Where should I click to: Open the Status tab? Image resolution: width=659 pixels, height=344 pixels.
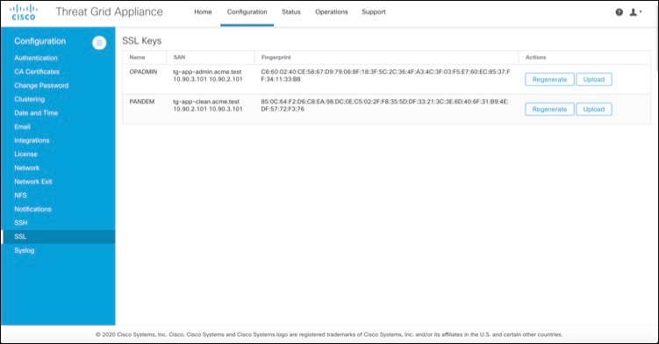coord(290,11)
